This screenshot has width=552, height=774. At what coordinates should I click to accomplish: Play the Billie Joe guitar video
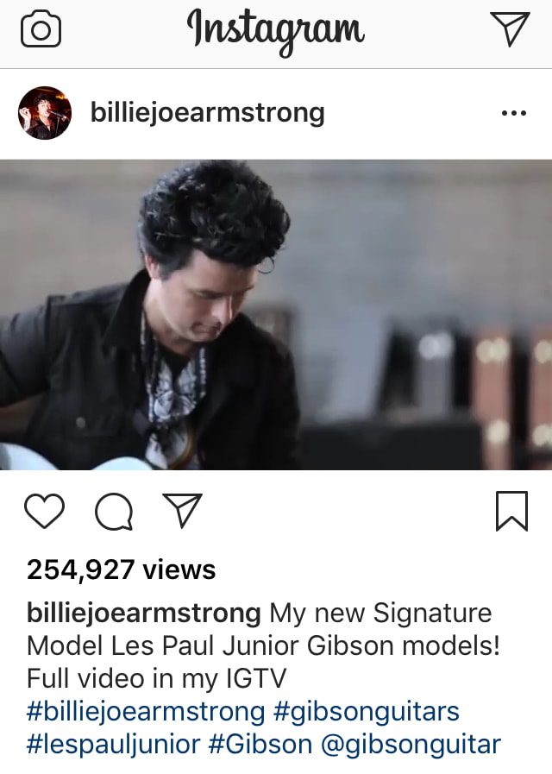pyautogui.click(x=276, y=314)
